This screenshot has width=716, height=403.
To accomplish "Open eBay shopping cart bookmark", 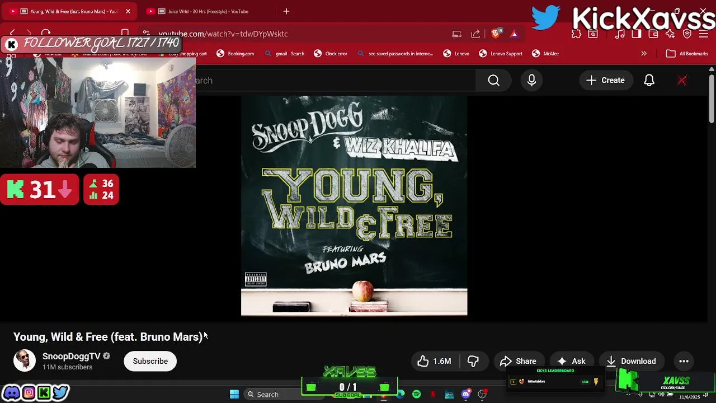I will [182, 54].
